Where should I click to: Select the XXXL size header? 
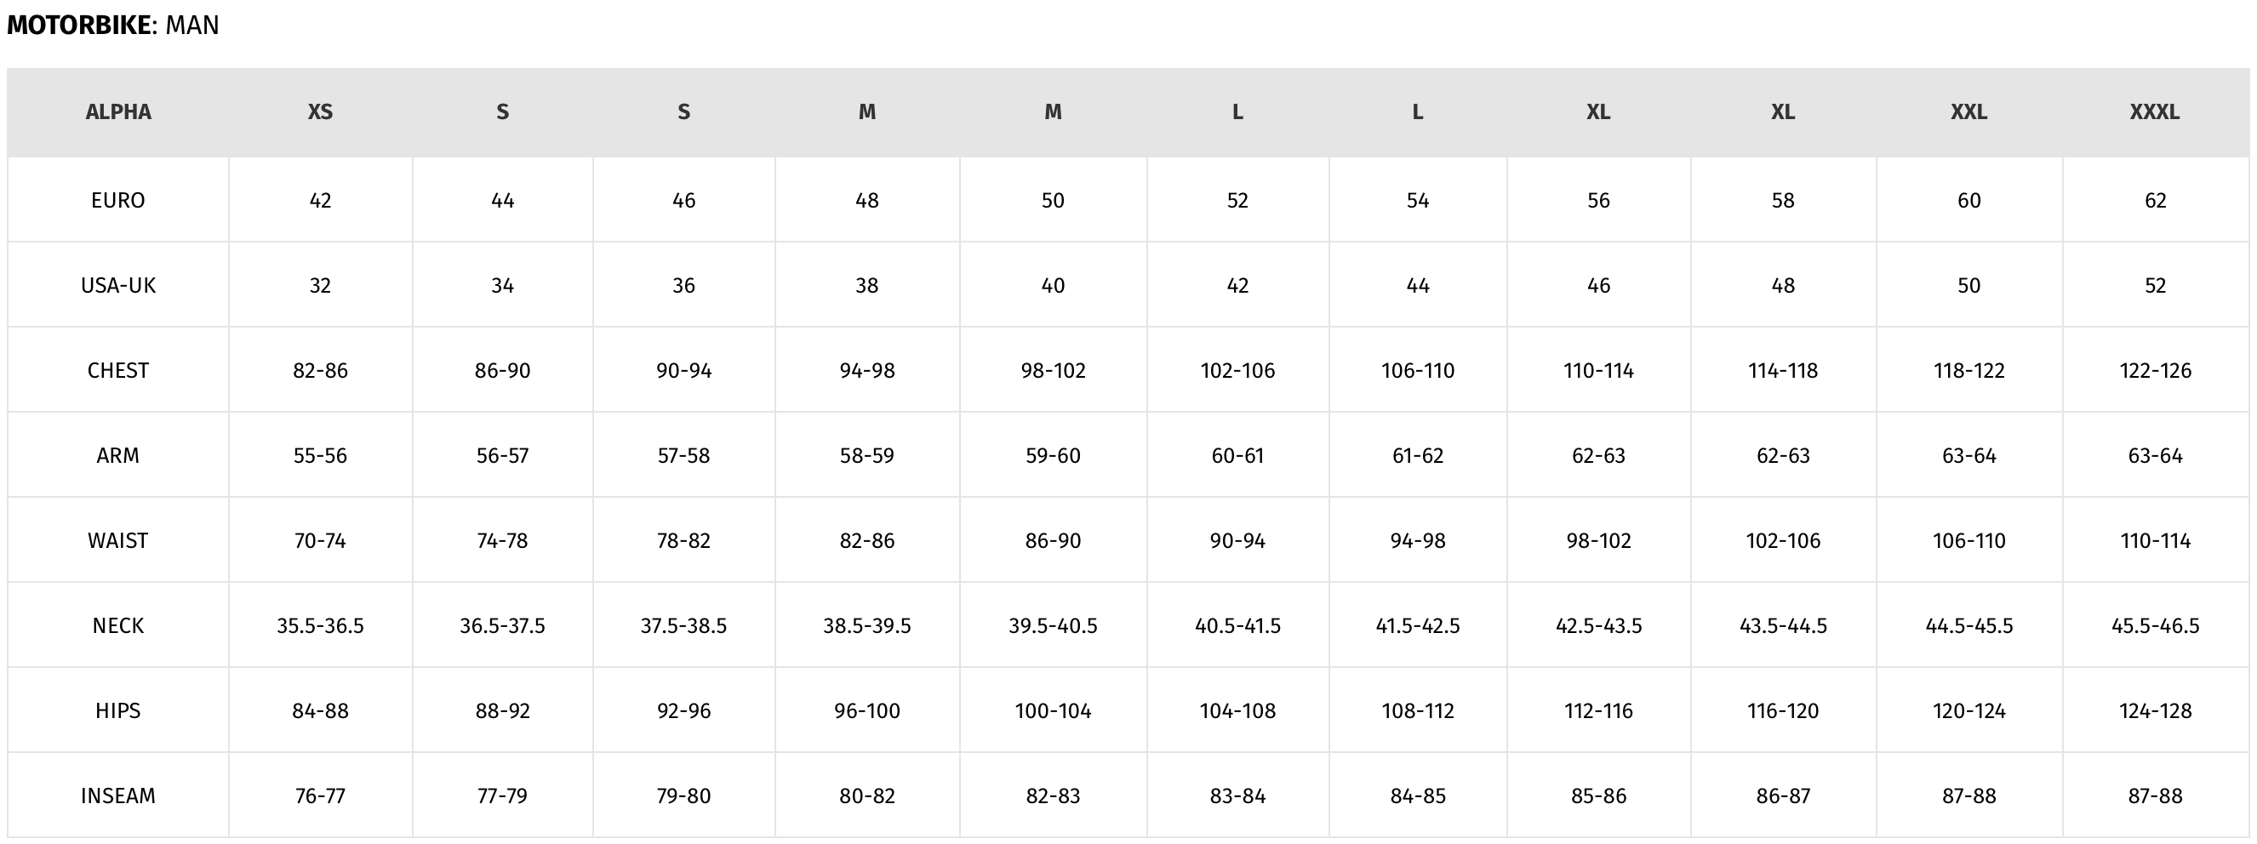coord(2155,112)
